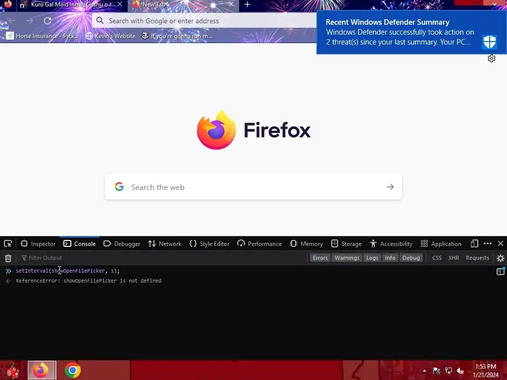
Task: Go back one page
Action: click(12, 21)
